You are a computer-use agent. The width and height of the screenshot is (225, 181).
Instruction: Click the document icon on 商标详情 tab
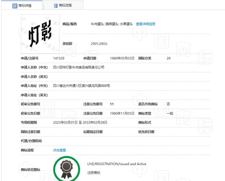pos(15,6)
